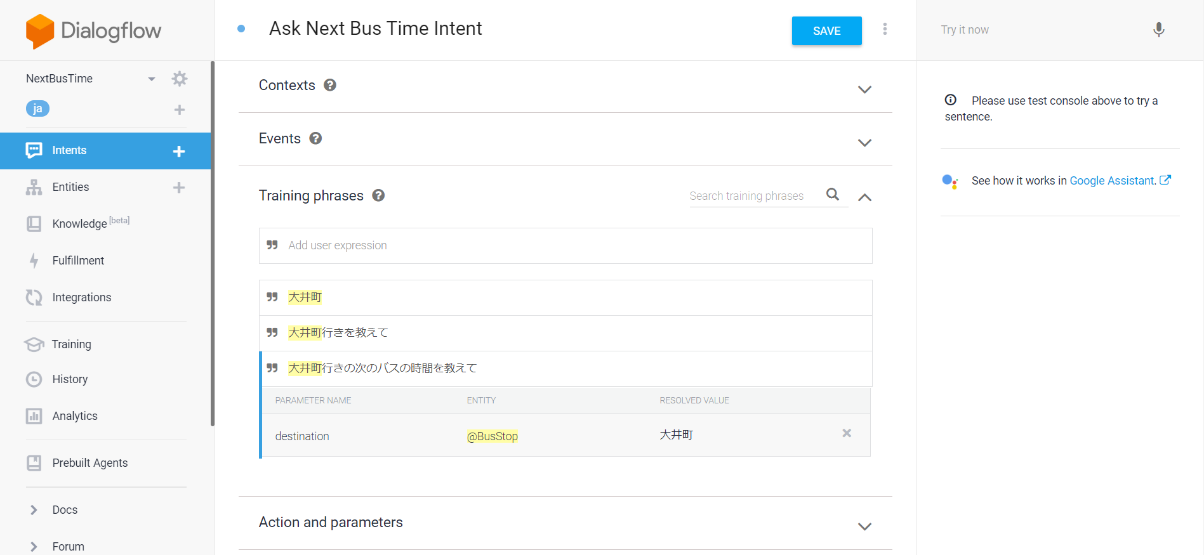Screen dimensions: 1204x555
Task: Expand the Events section
Action: click(864, 143)
